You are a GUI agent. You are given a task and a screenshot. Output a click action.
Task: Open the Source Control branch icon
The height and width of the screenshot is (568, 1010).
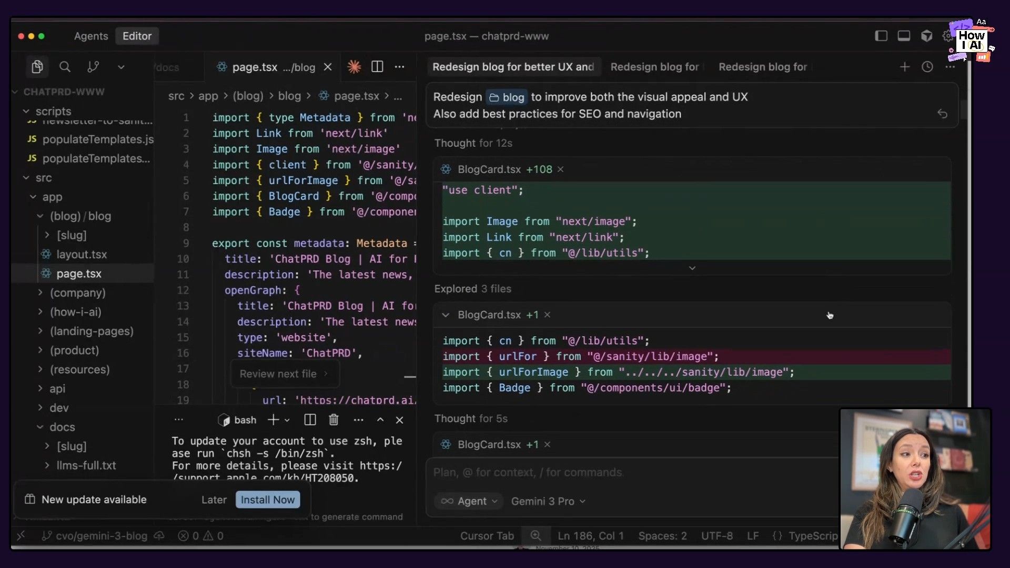[93, 67]
